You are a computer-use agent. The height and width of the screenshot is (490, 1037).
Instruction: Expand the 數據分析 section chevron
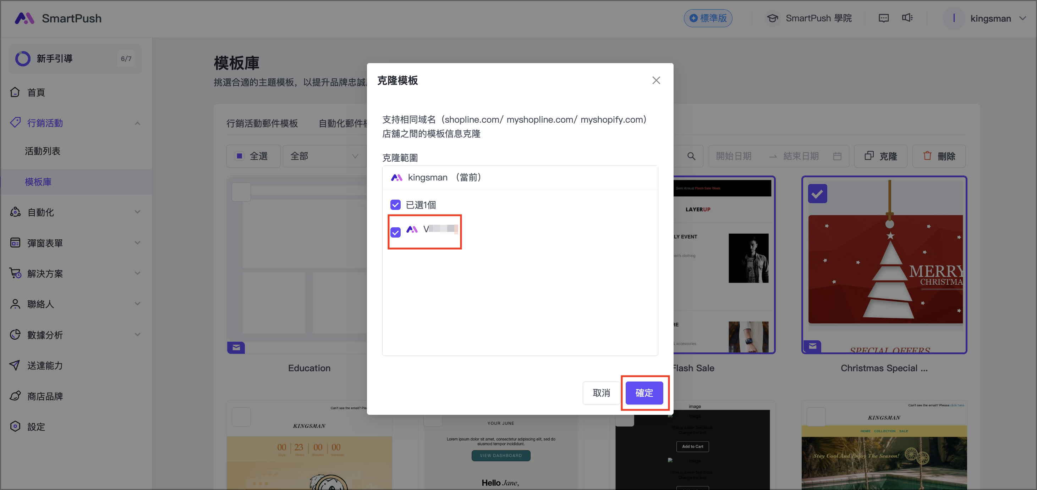point(138,334)
